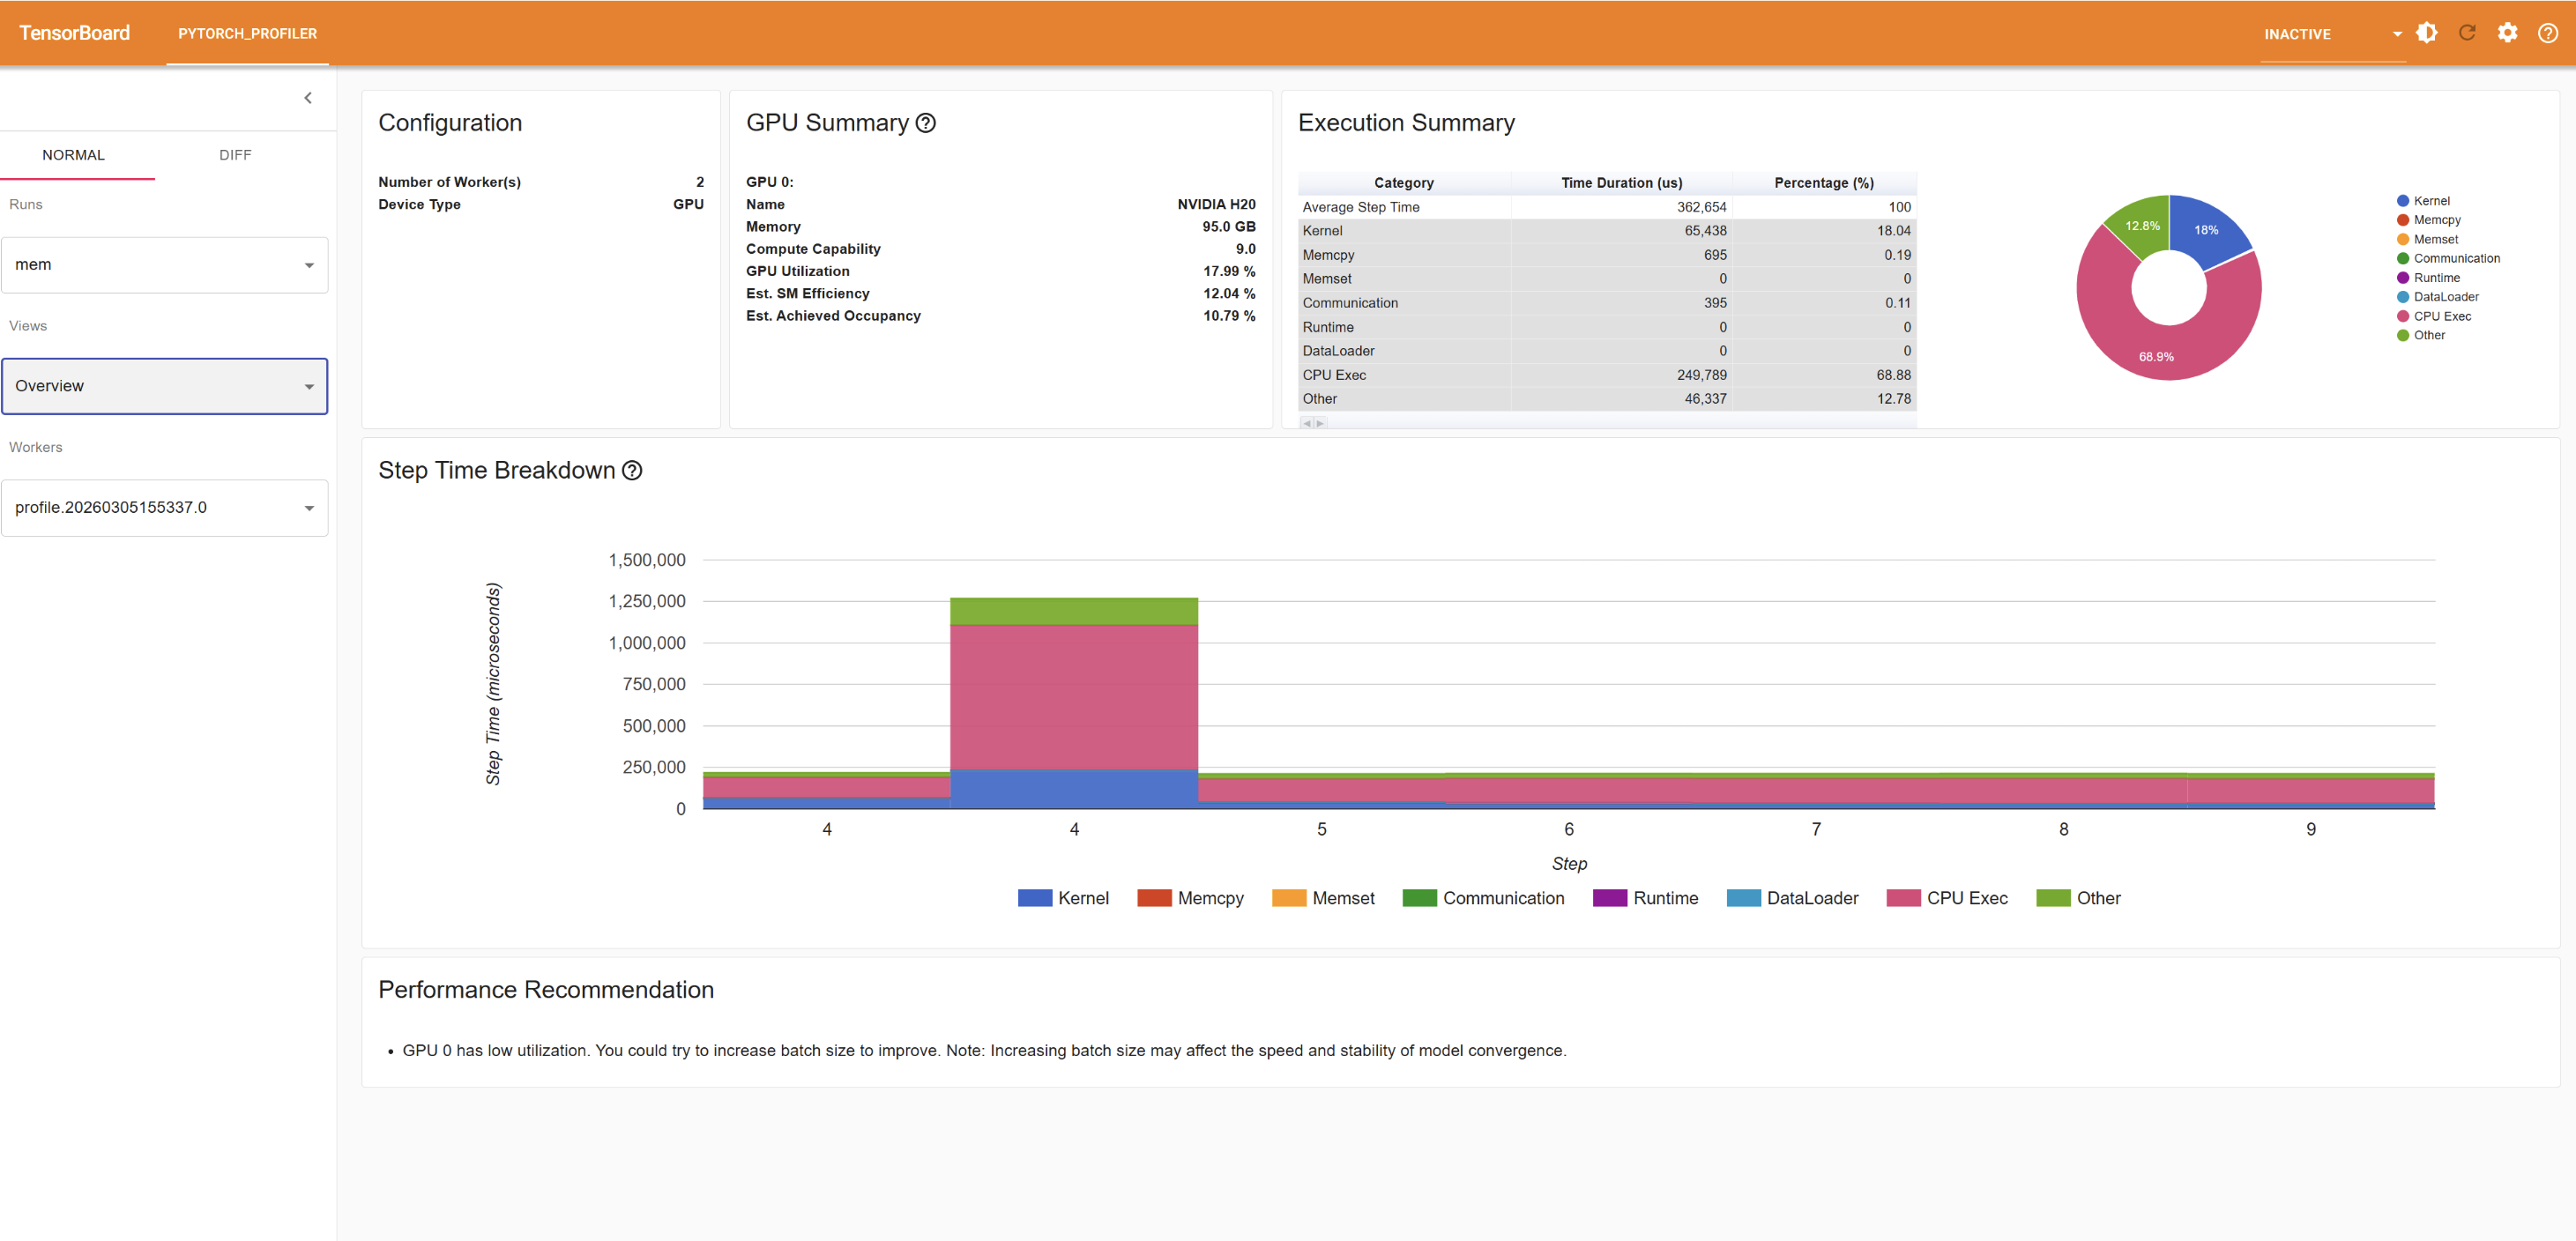Open the INACTIVE plugins selector
The width and height of the screenshot is (2576, 1241).
[x=2331, y=34]
